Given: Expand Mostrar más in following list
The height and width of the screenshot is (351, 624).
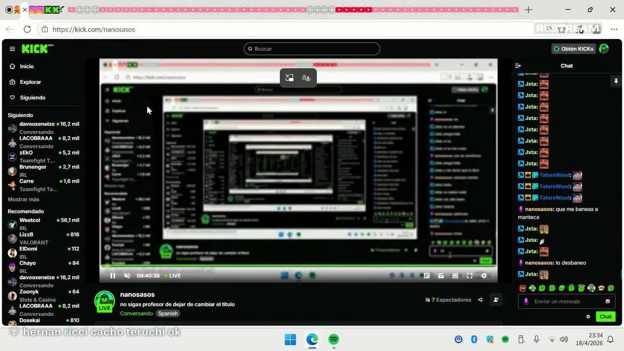Looking at the screenshot, I should [23, 199].
